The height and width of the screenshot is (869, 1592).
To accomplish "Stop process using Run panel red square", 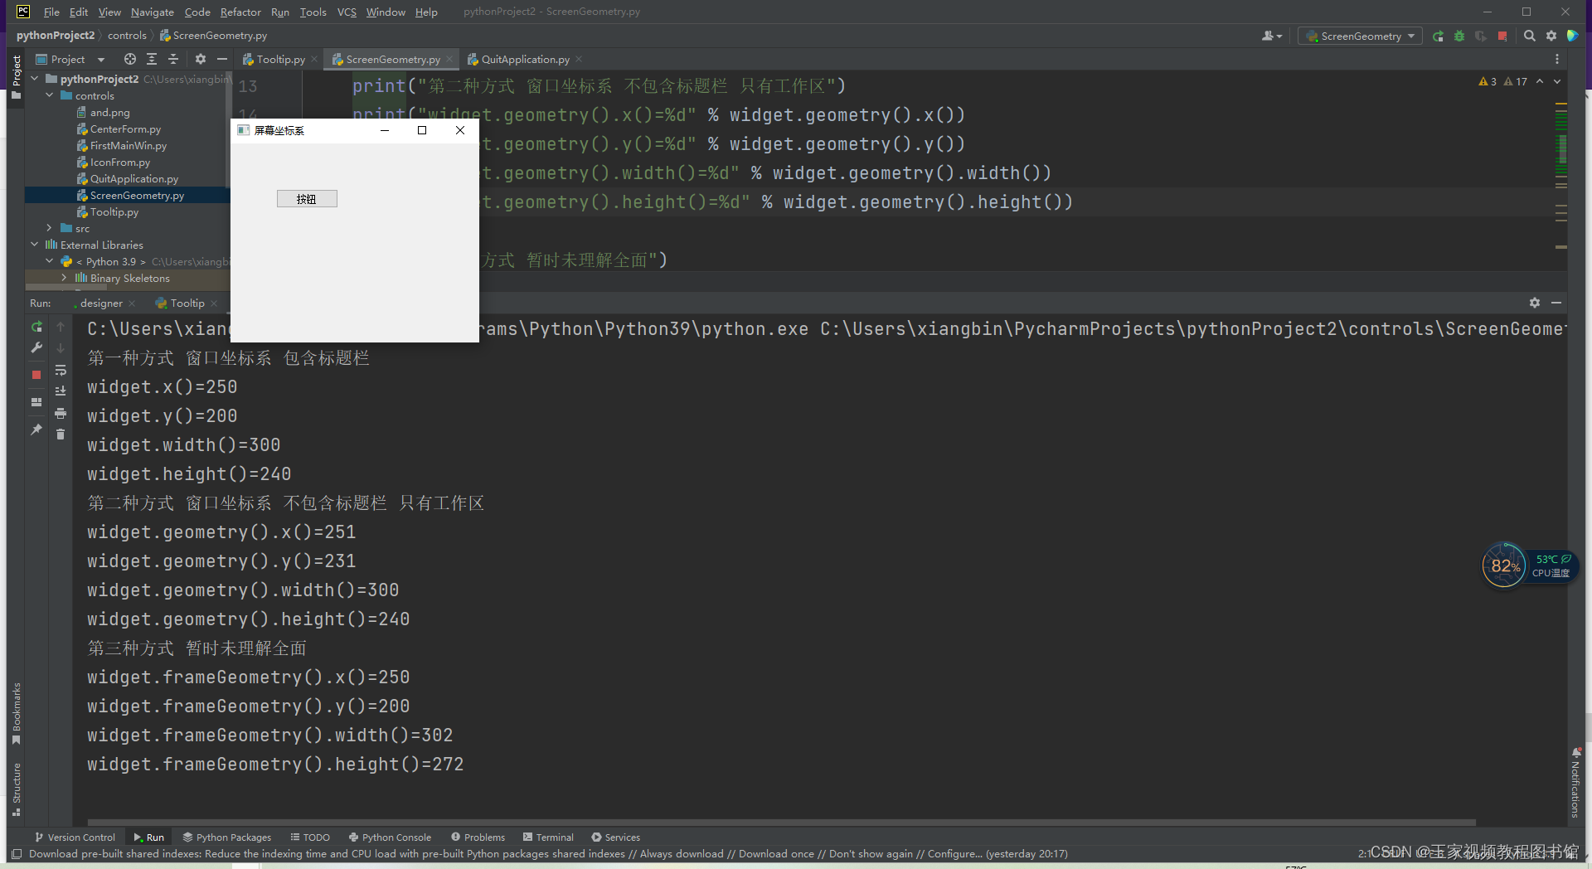I will [36, 375].
